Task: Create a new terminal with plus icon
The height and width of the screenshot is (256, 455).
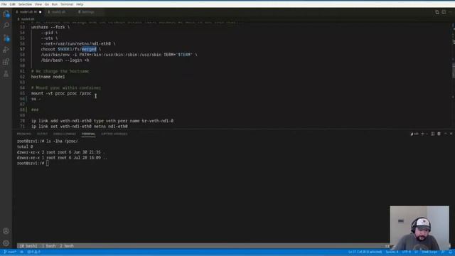Action: coord(422,134)
